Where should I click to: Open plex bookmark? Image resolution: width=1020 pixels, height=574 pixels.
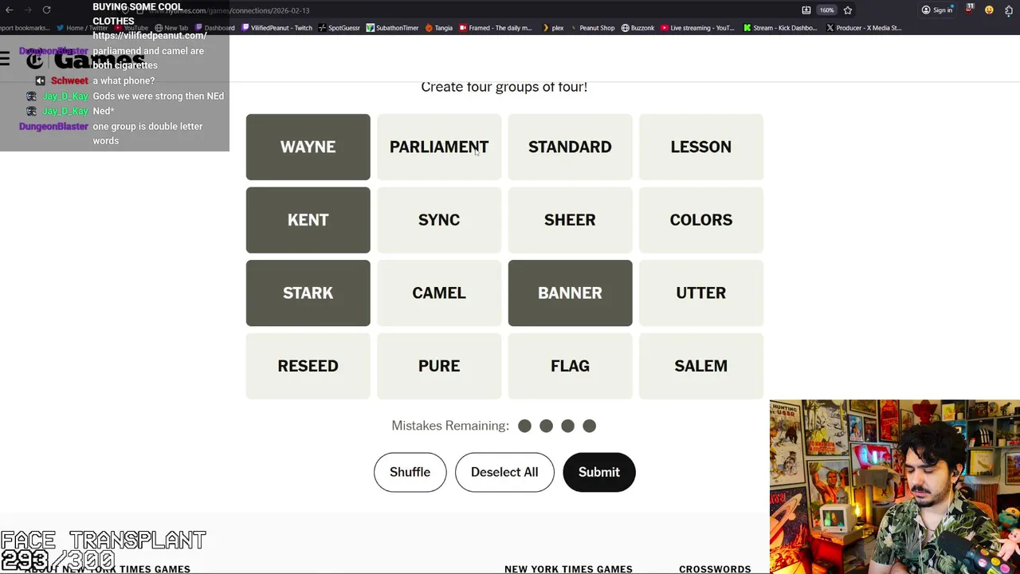tap(552, 28)
